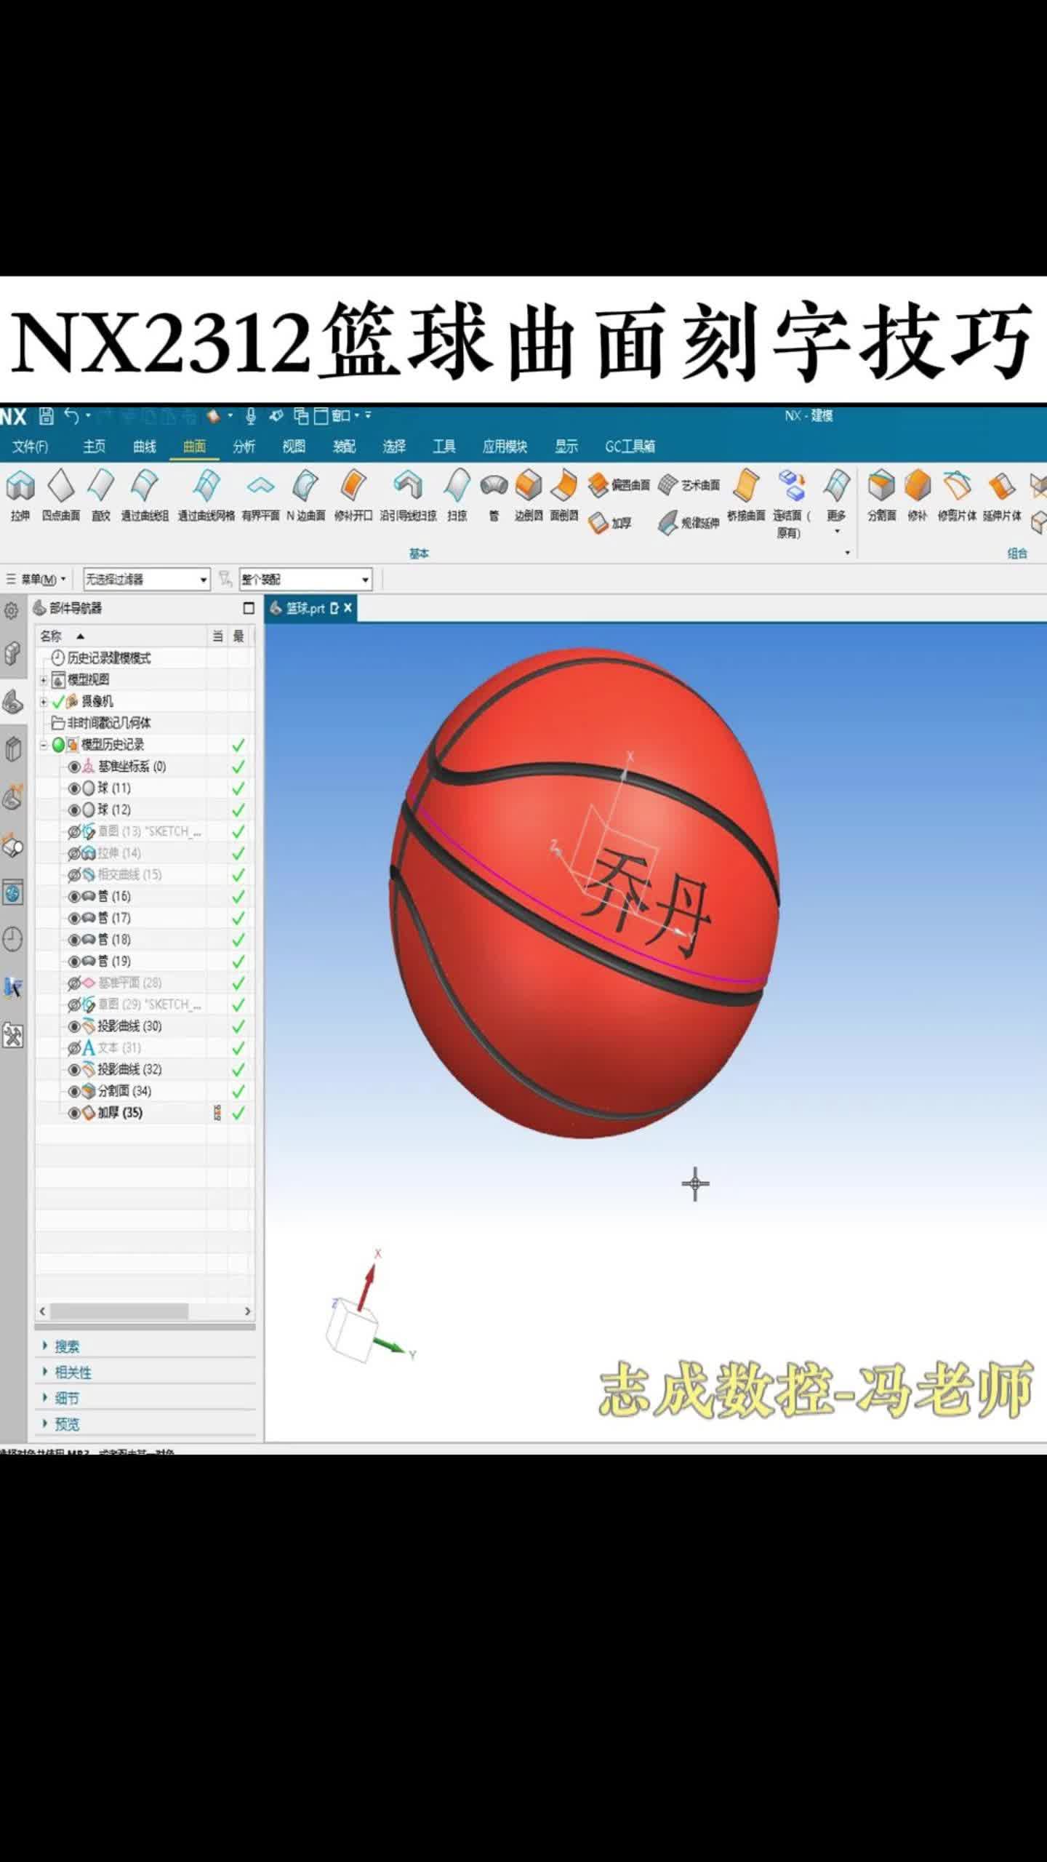Show the hidden 拉伸 (14) feature
1047x1862 pixels.
coord(74,853)
